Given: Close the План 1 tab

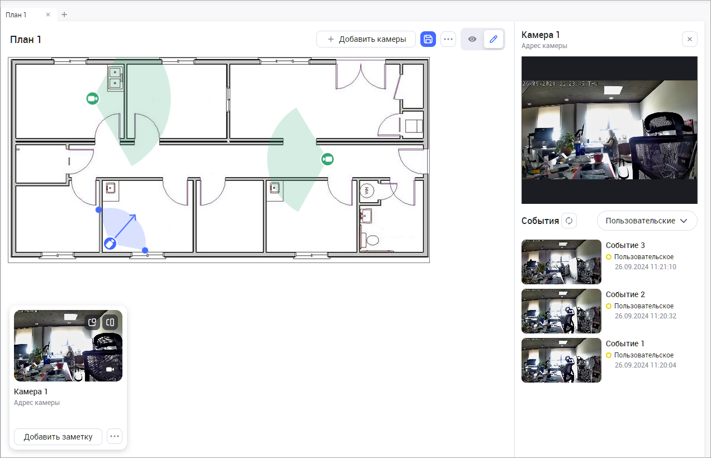Looking at the screenshot, I should tap(48, 15).
